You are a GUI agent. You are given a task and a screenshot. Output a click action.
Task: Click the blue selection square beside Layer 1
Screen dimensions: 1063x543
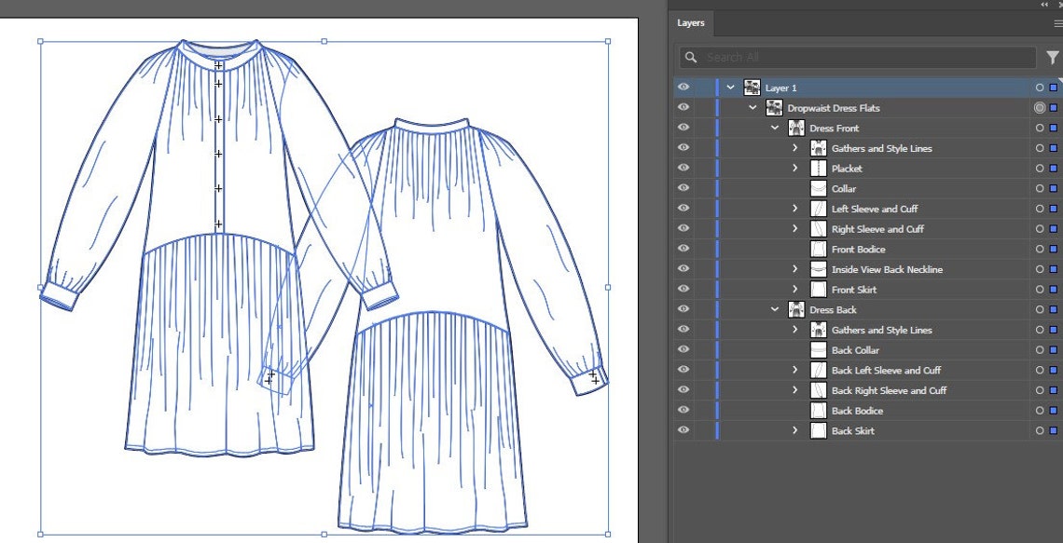click(x=1054, y=87)
